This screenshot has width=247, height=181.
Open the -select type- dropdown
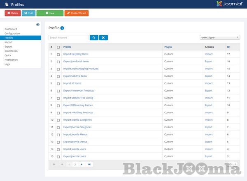coord(220,37)
